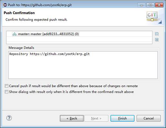Click the Collapse All icon beside push results
Image resolution: width=166 pixels, height=128 pixels.
(157, 34)
